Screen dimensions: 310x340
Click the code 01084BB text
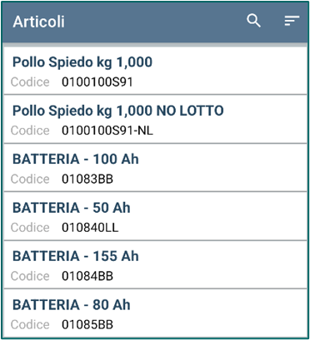point(87,276)
